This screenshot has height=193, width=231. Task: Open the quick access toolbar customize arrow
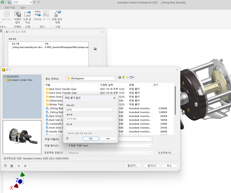tap(38, 2)
